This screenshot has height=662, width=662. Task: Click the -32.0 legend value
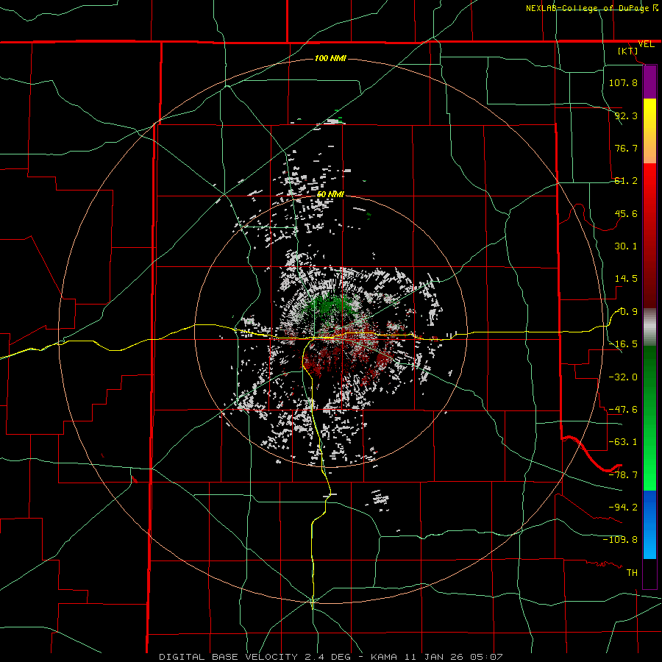click(623, 377)
